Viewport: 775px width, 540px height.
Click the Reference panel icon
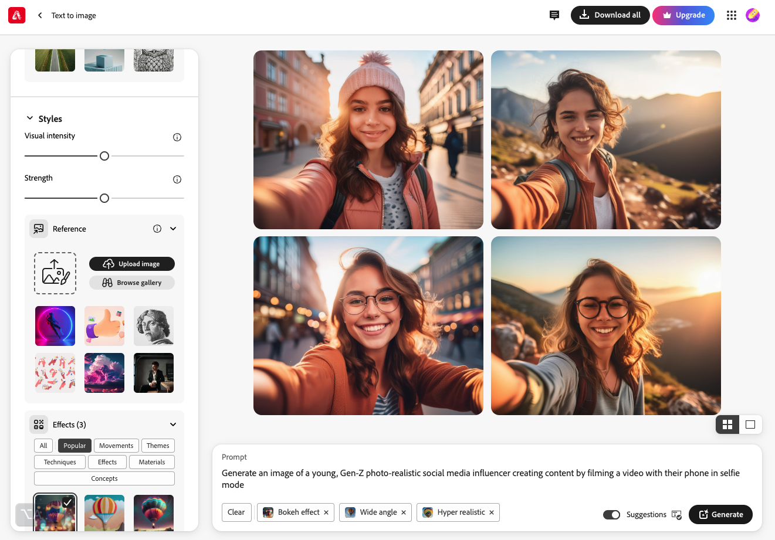point(38,229)
